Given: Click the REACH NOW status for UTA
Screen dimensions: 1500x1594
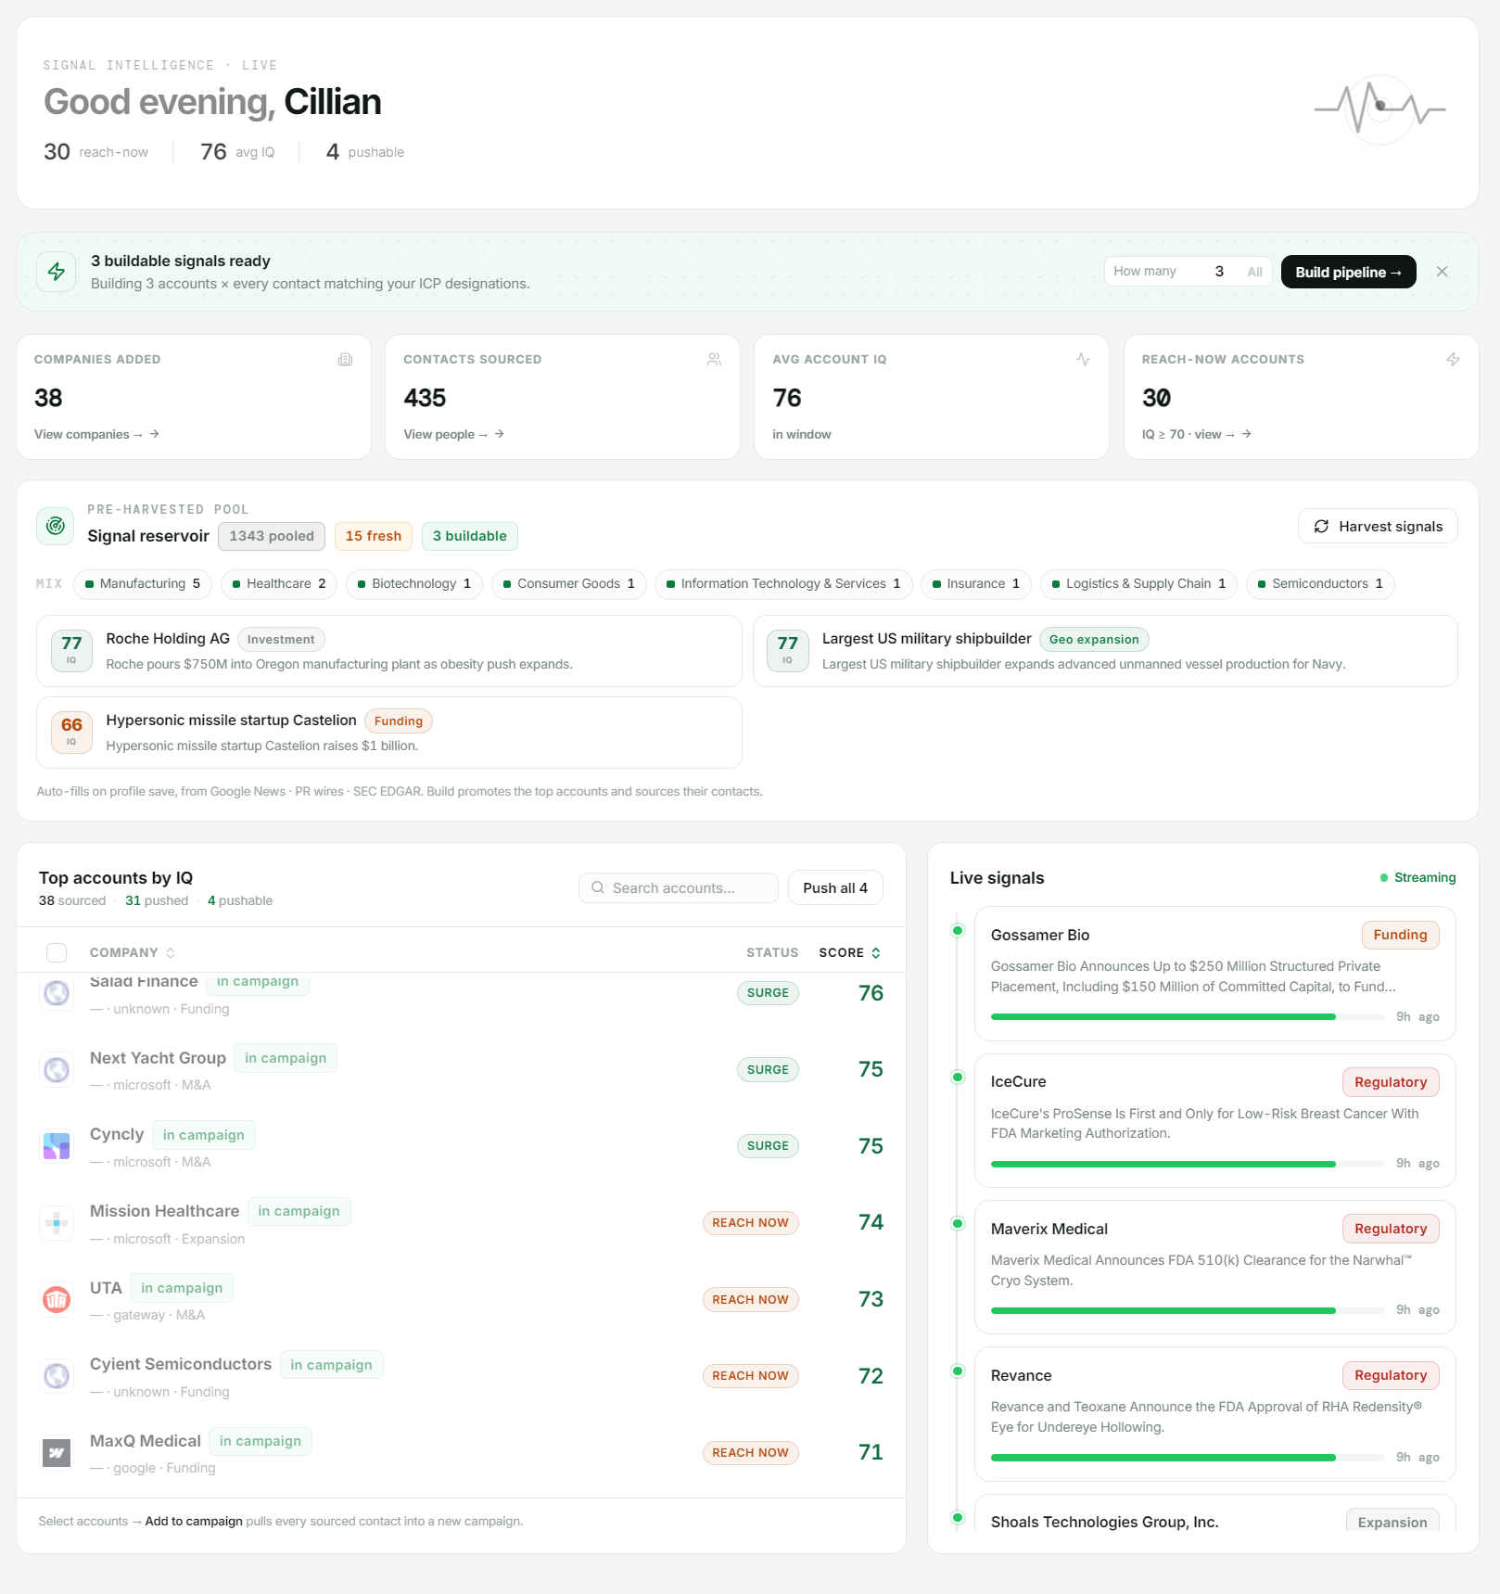Looking at the screenshot, I should click(750, 1299).
